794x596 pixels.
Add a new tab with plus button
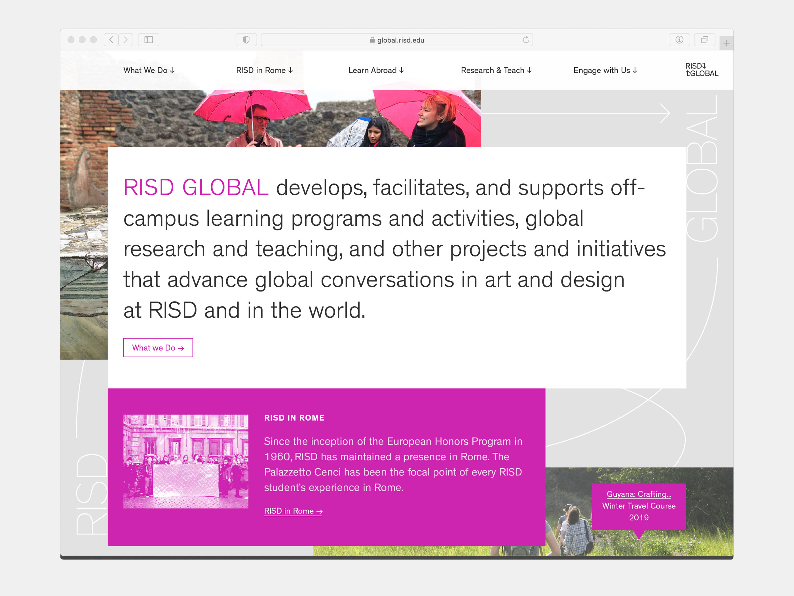[727, 43]
